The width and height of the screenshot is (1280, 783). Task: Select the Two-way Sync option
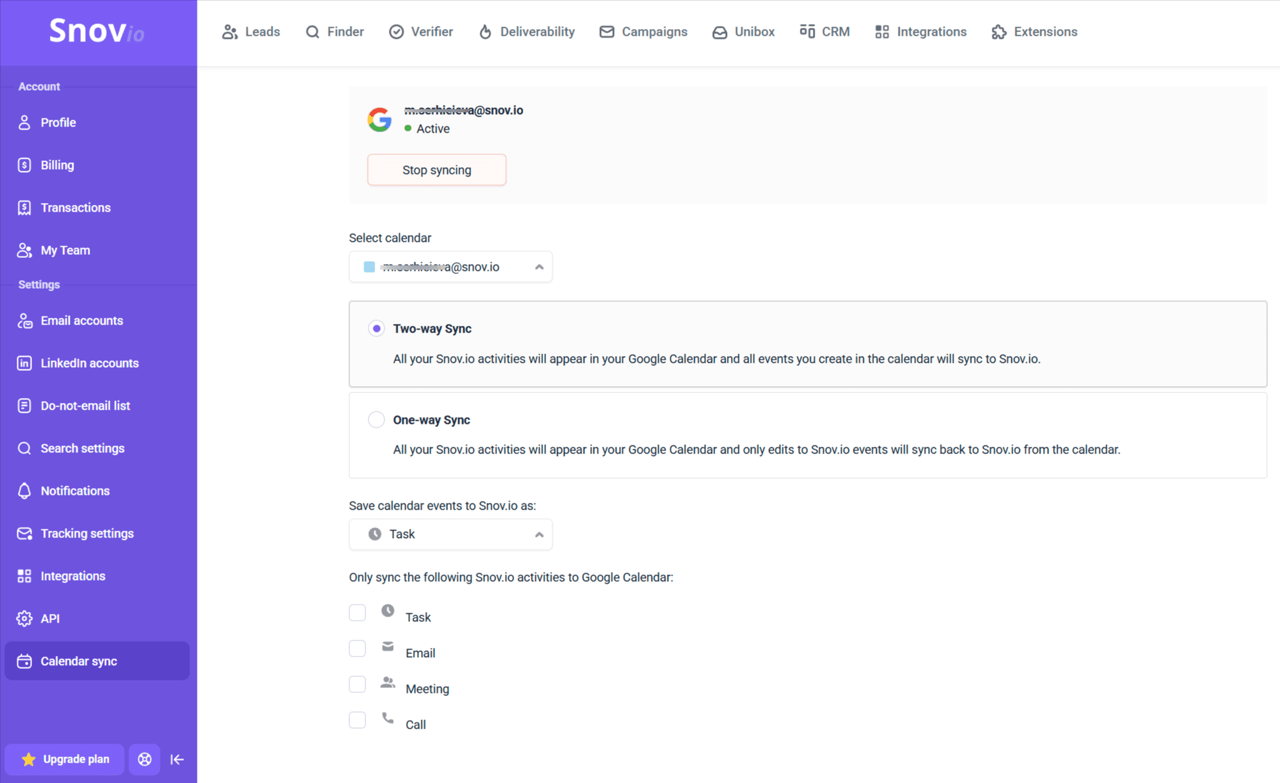coord(376,328)
